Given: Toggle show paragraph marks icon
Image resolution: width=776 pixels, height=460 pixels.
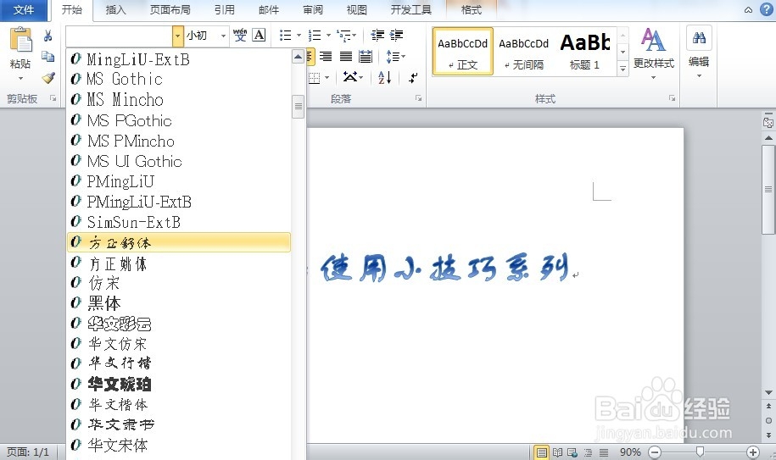Looking at the screenshot, I should pos(413,77).
